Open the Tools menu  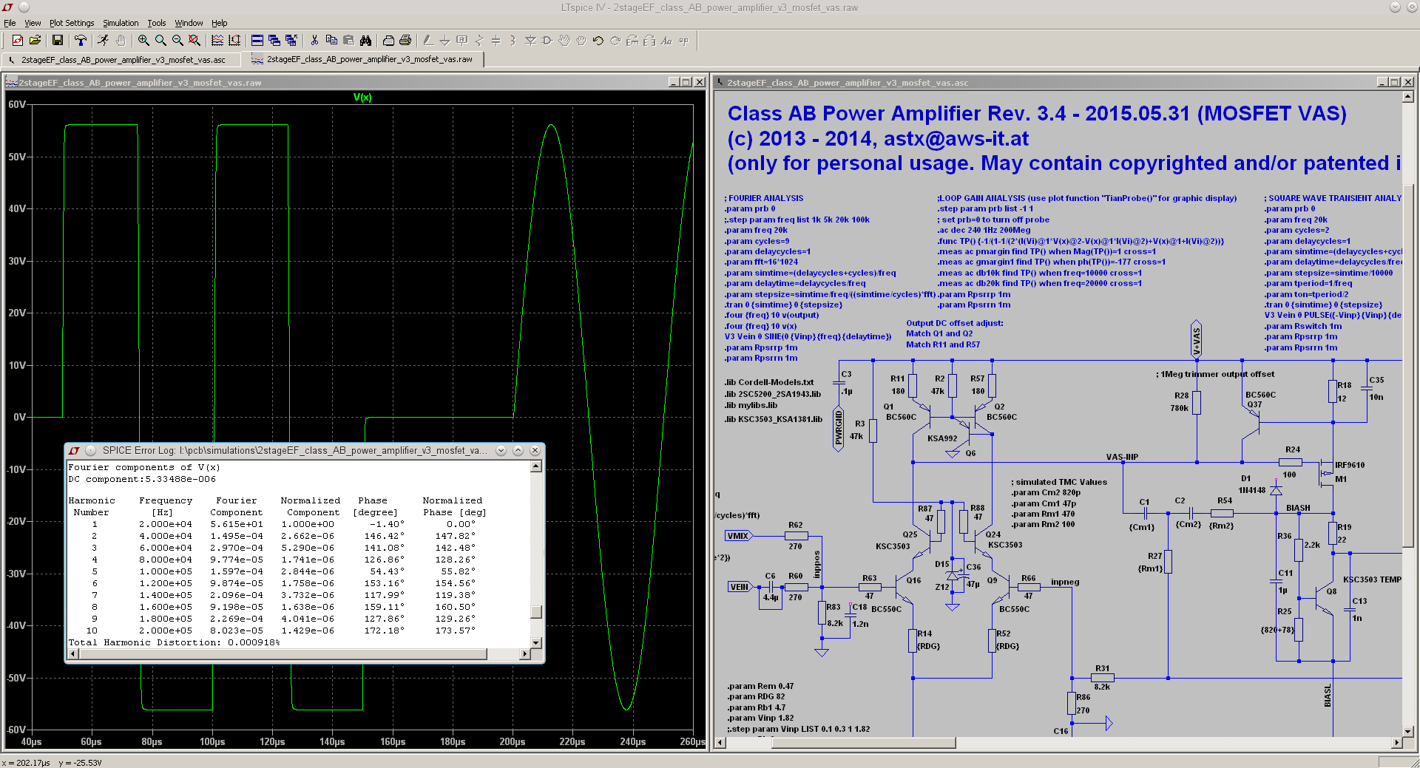click(x=157, y=23)
